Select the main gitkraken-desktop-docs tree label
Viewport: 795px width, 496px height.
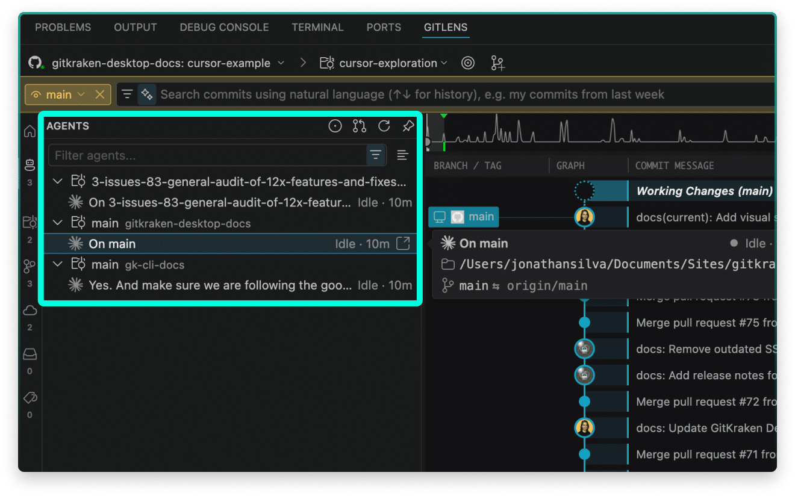[171, 223]
